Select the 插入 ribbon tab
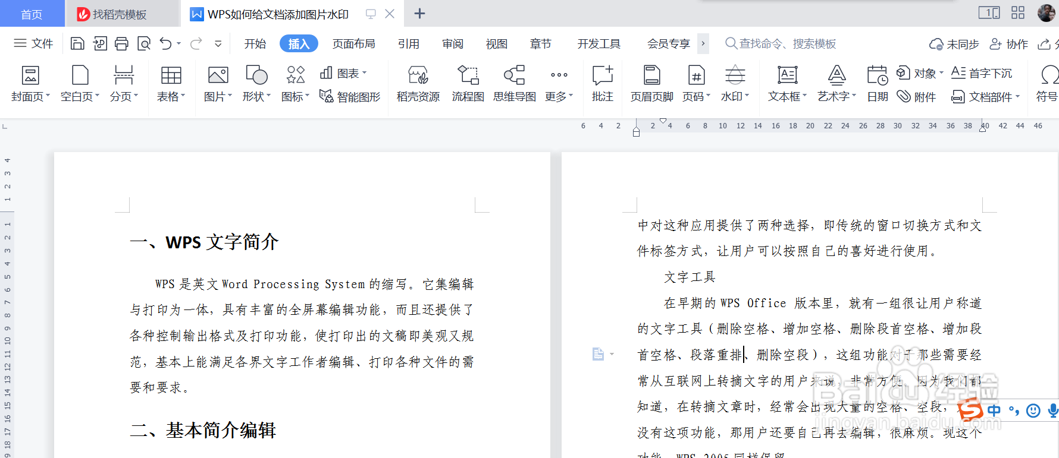 click(299, 43)
